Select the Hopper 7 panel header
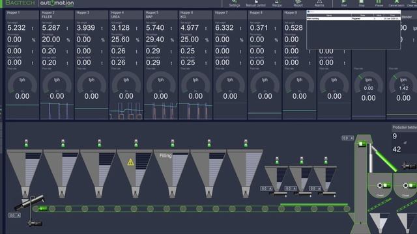 click(x=230, y=14)
